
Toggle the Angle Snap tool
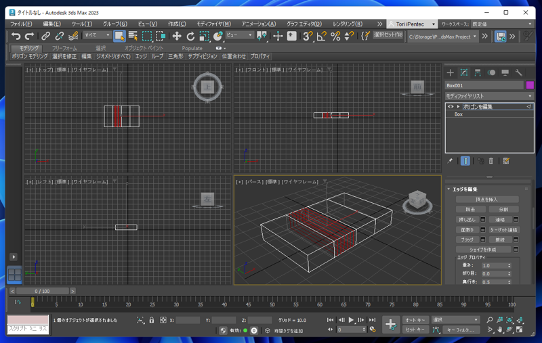(321, 36)
